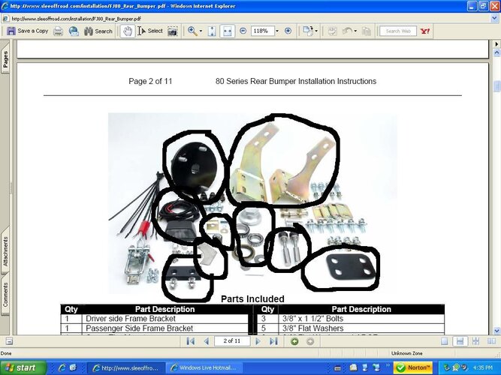Click the 118% zoom percentage field

(261, 31)
